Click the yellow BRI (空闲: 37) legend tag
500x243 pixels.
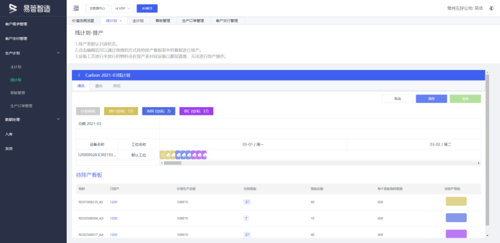(121, 111)
